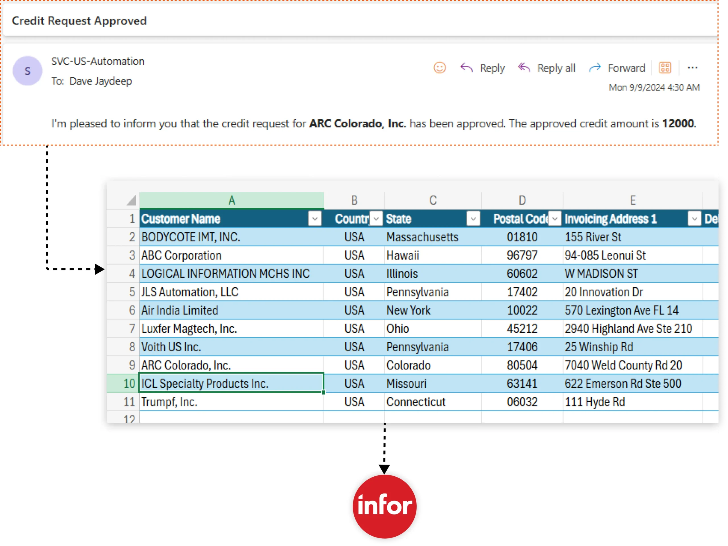Click the Connecticut state cell
Screen dimensions: 728x546
point(433,402)
